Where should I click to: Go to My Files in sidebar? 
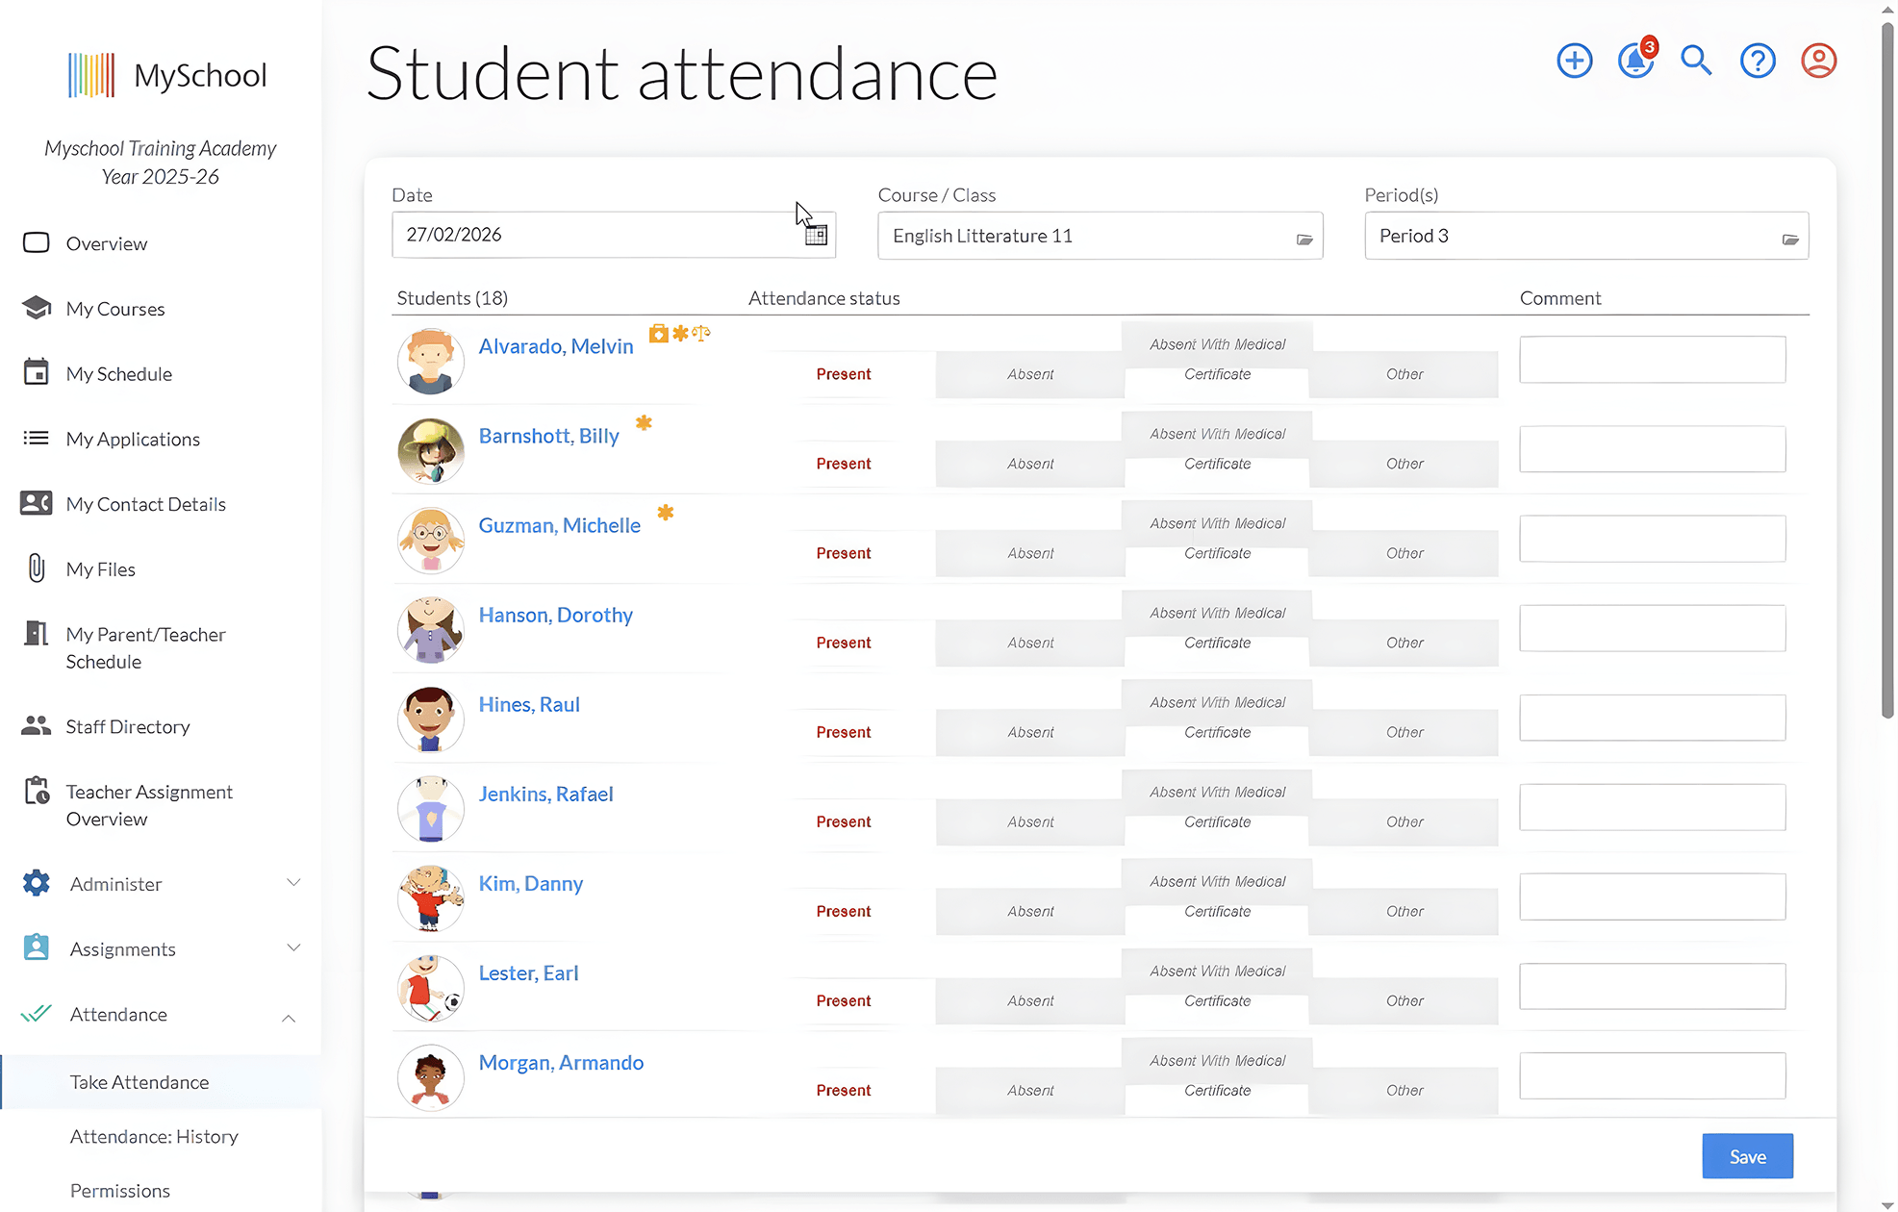click(x=101, y=569)
